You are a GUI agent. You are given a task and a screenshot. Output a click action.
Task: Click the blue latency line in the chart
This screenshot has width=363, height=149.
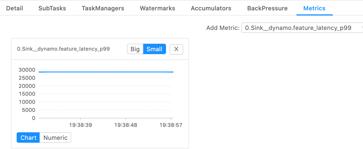coord(106,72)
